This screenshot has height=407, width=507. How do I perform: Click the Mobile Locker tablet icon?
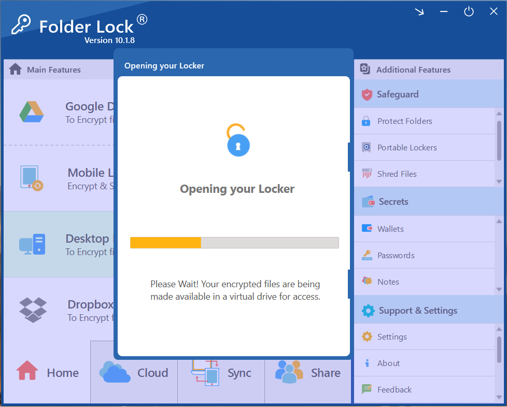pyautogui.click(x=32, y=178)
